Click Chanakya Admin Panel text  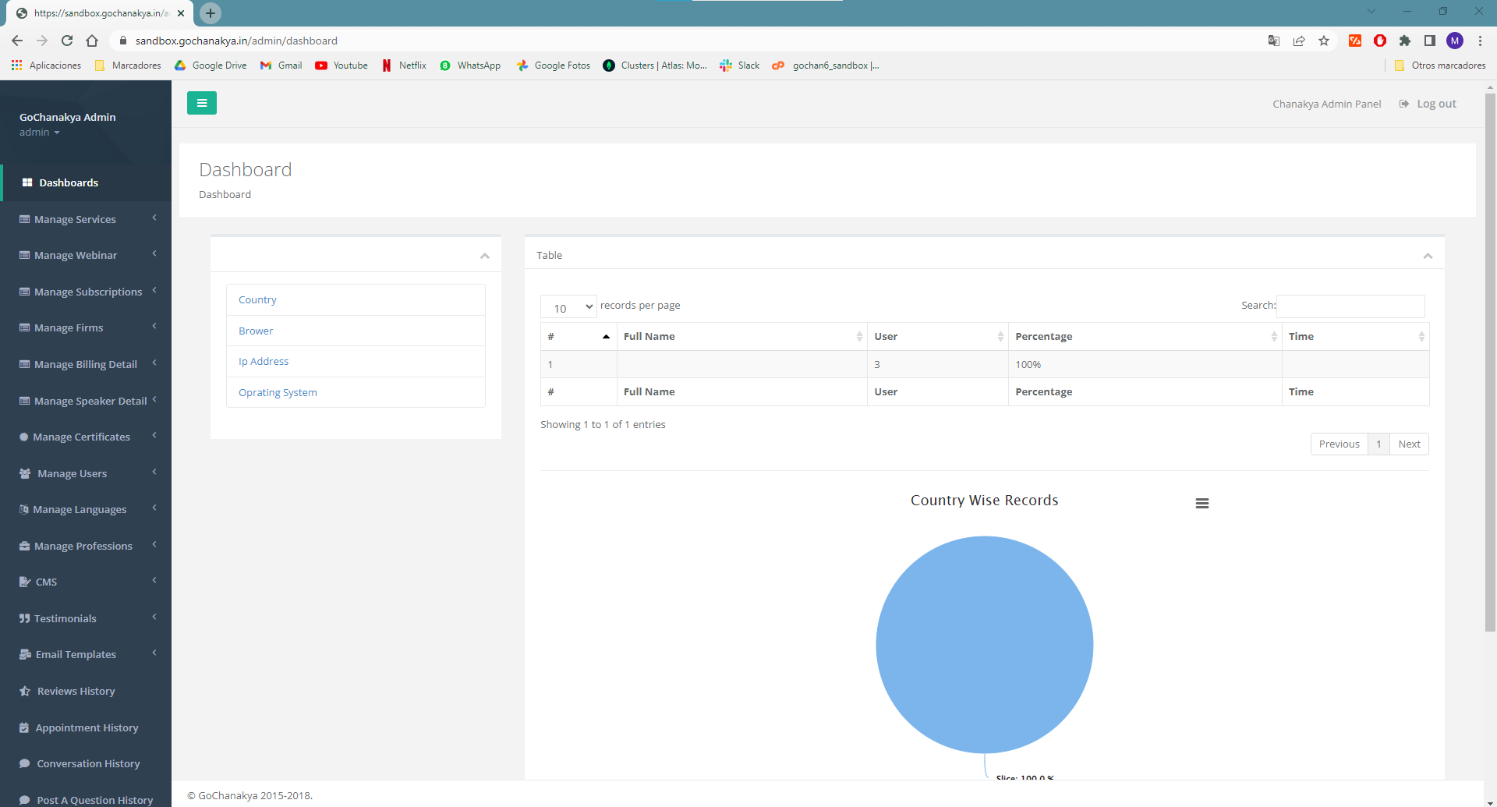(1326, 104)
